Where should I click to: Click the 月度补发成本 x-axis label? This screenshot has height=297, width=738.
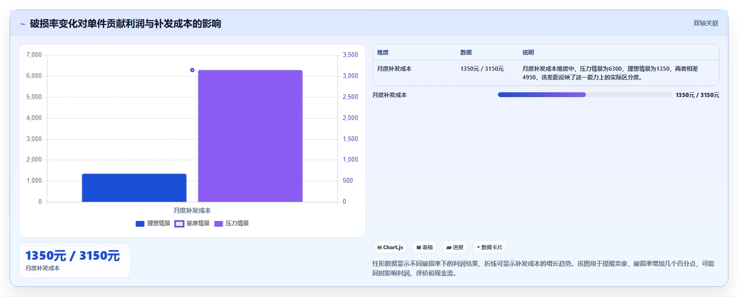tap(192, 210)
